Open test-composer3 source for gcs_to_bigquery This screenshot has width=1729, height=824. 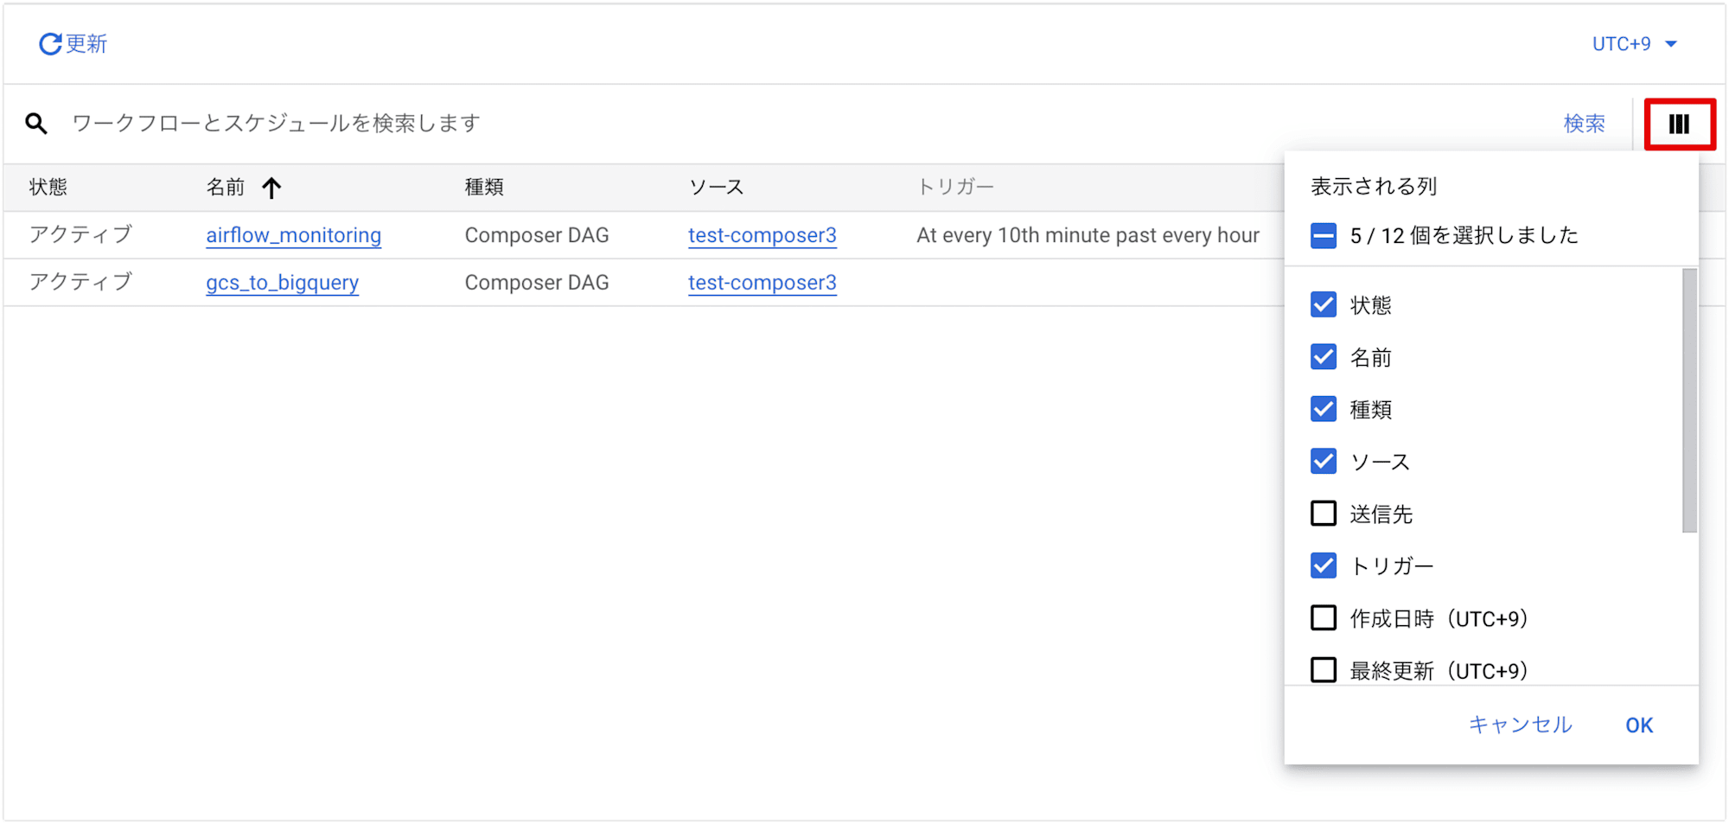point(762,283)
